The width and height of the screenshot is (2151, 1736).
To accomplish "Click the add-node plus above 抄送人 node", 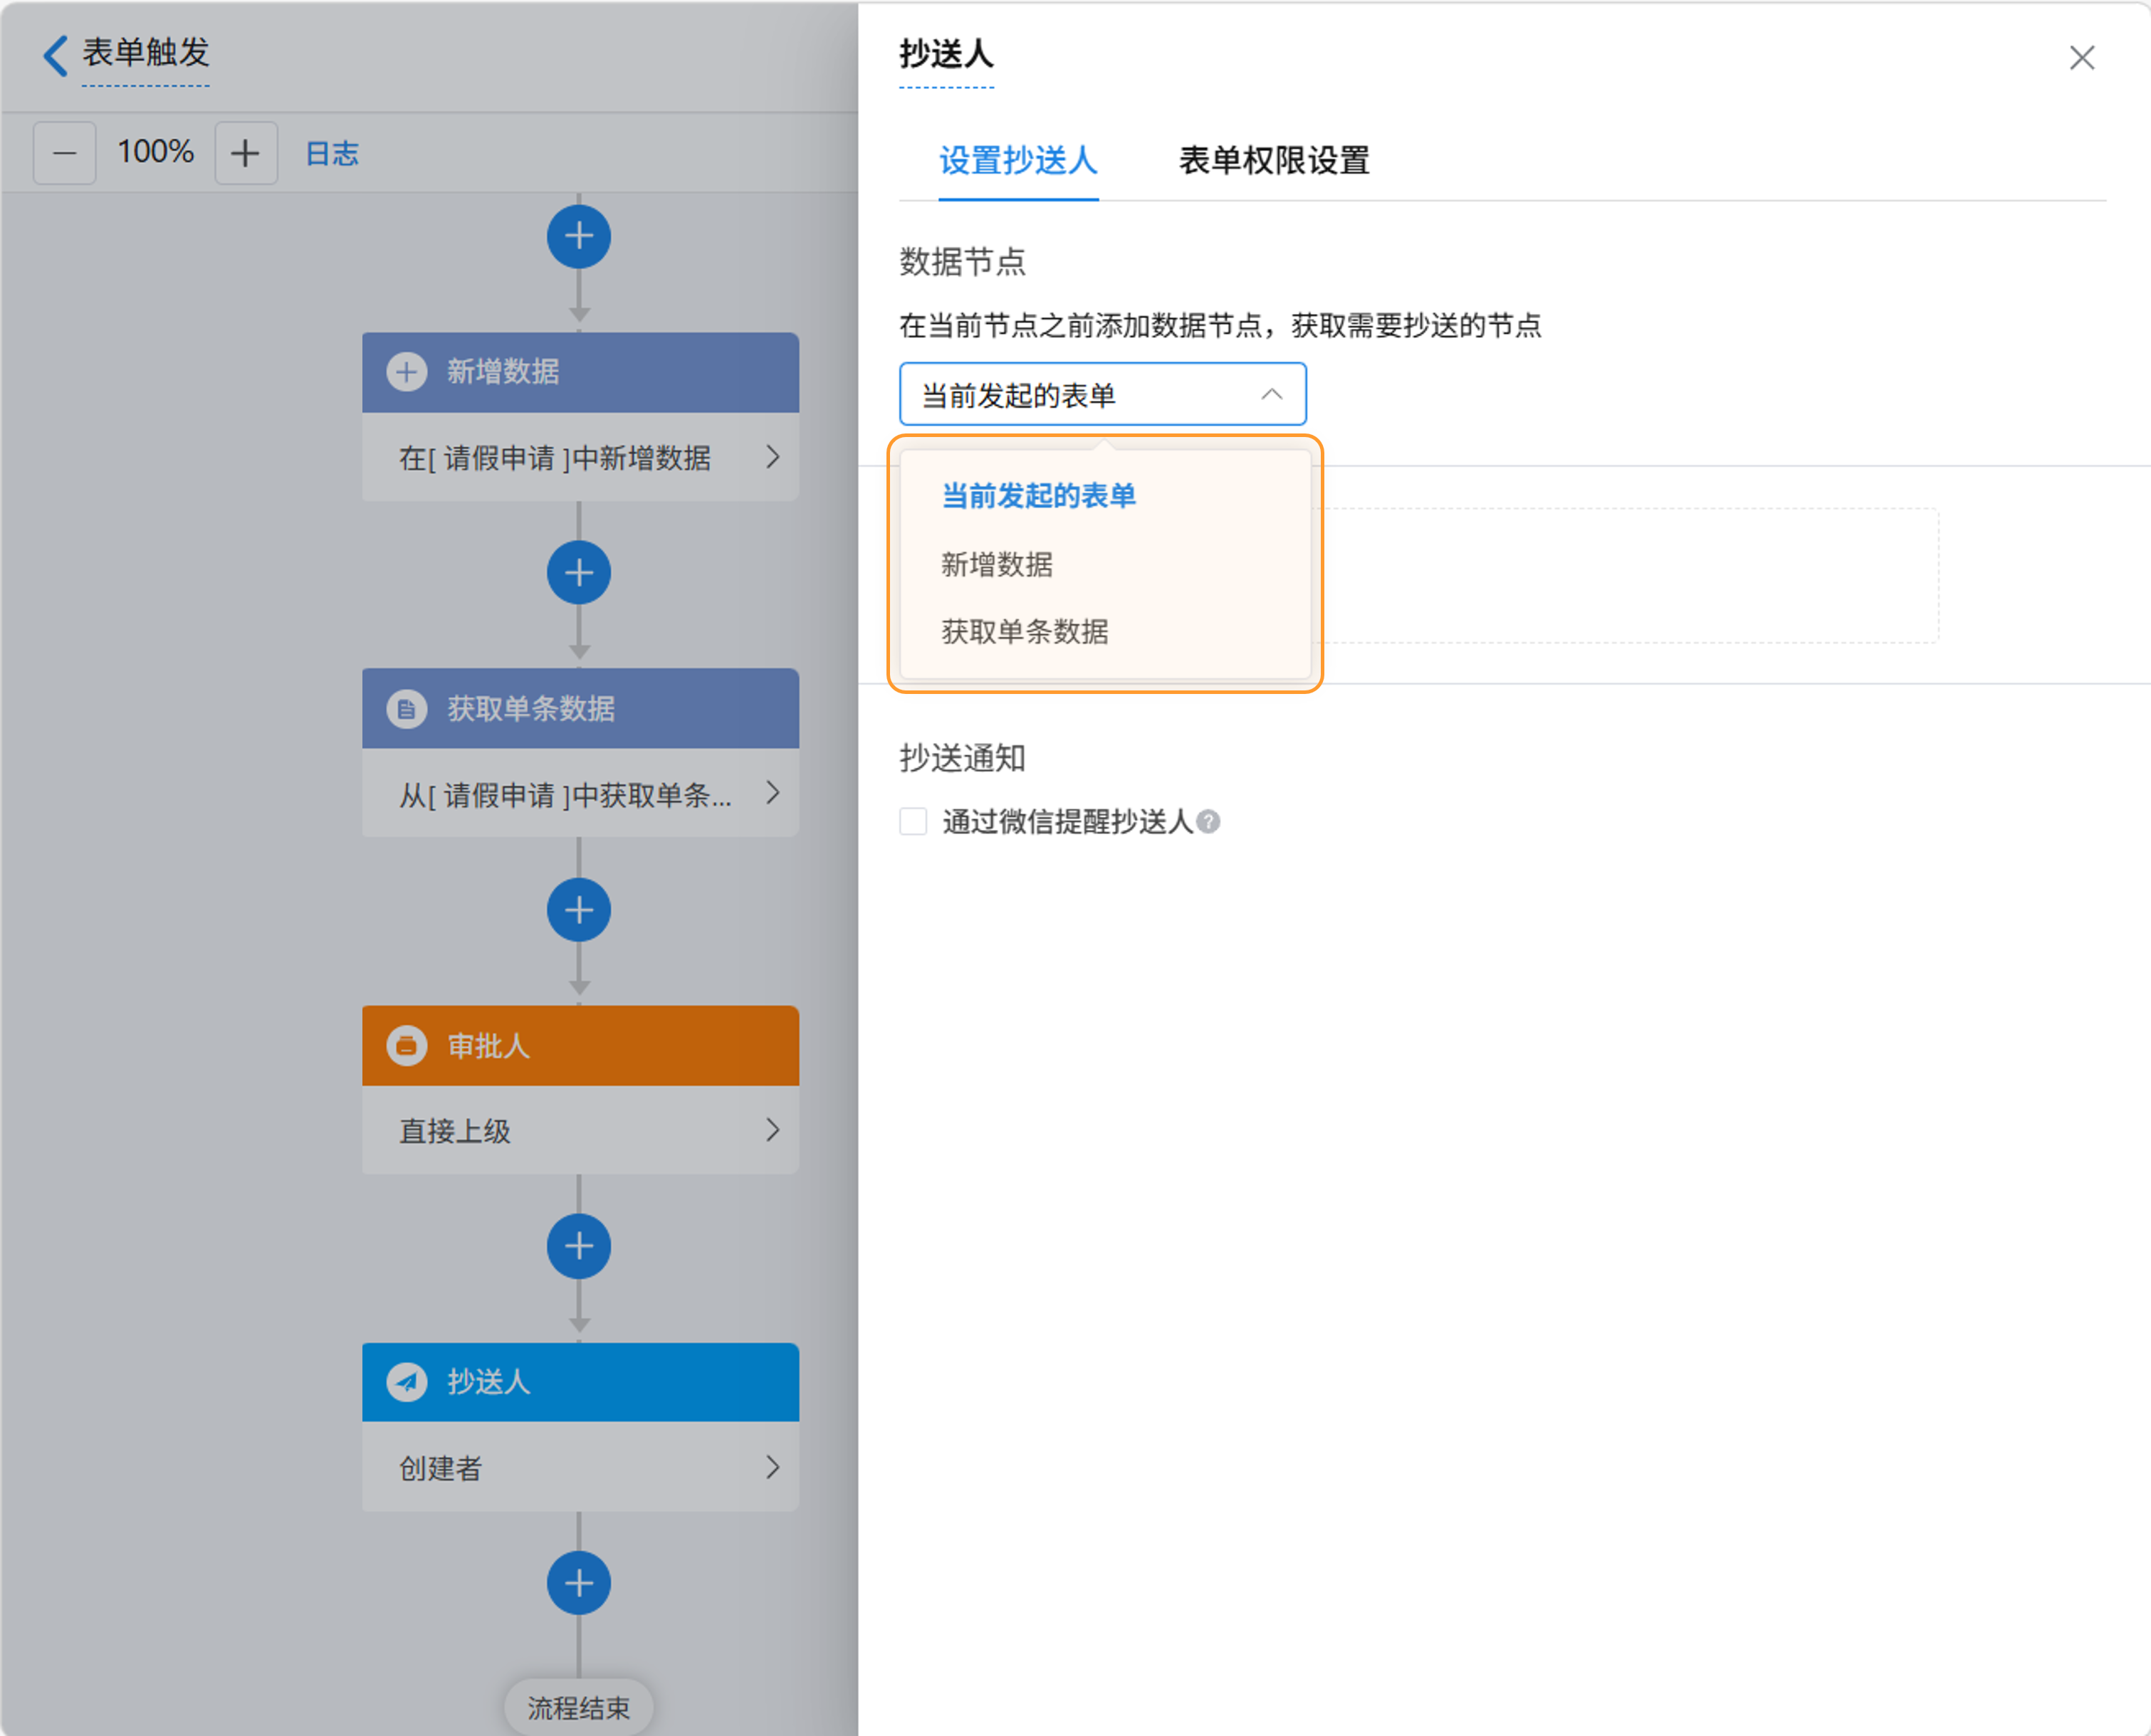I will (578, 1246).
